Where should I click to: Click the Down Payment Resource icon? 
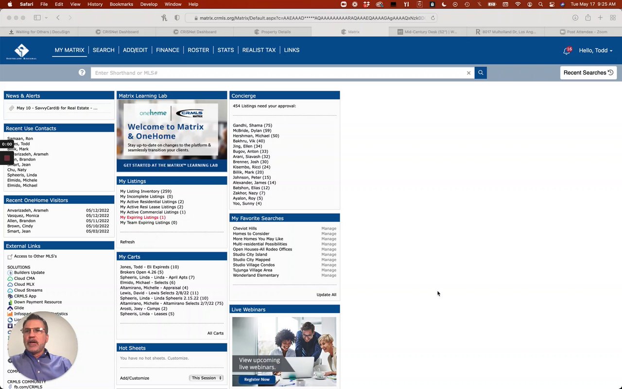[x=10, y=302]
